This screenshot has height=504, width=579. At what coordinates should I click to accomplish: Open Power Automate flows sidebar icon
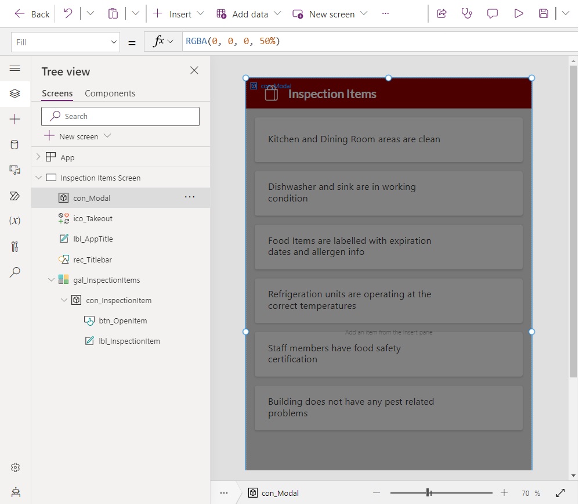click(15, 196)
